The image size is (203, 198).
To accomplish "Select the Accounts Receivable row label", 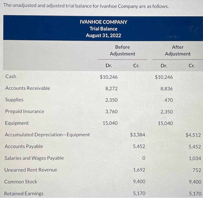I will click(28, 88).
